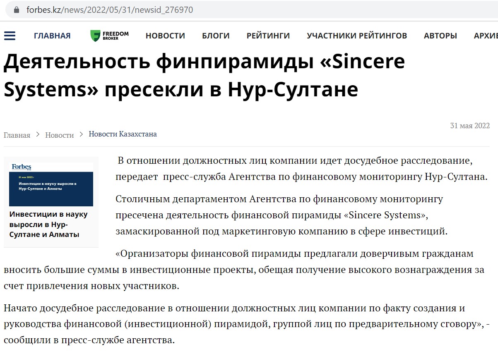Open Участники рейтингов navigation item
498x361 pixels.
point(357,36)
